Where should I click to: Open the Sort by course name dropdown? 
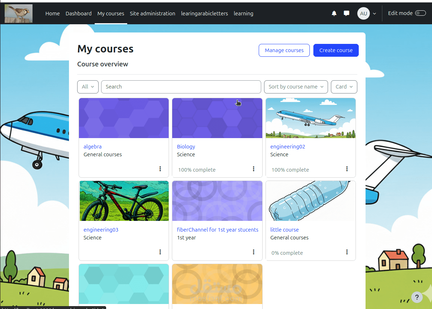click(296, 87)
